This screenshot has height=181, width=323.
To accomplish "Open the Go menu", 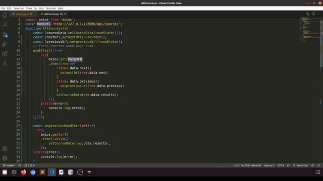I will (x=35, y=8).
